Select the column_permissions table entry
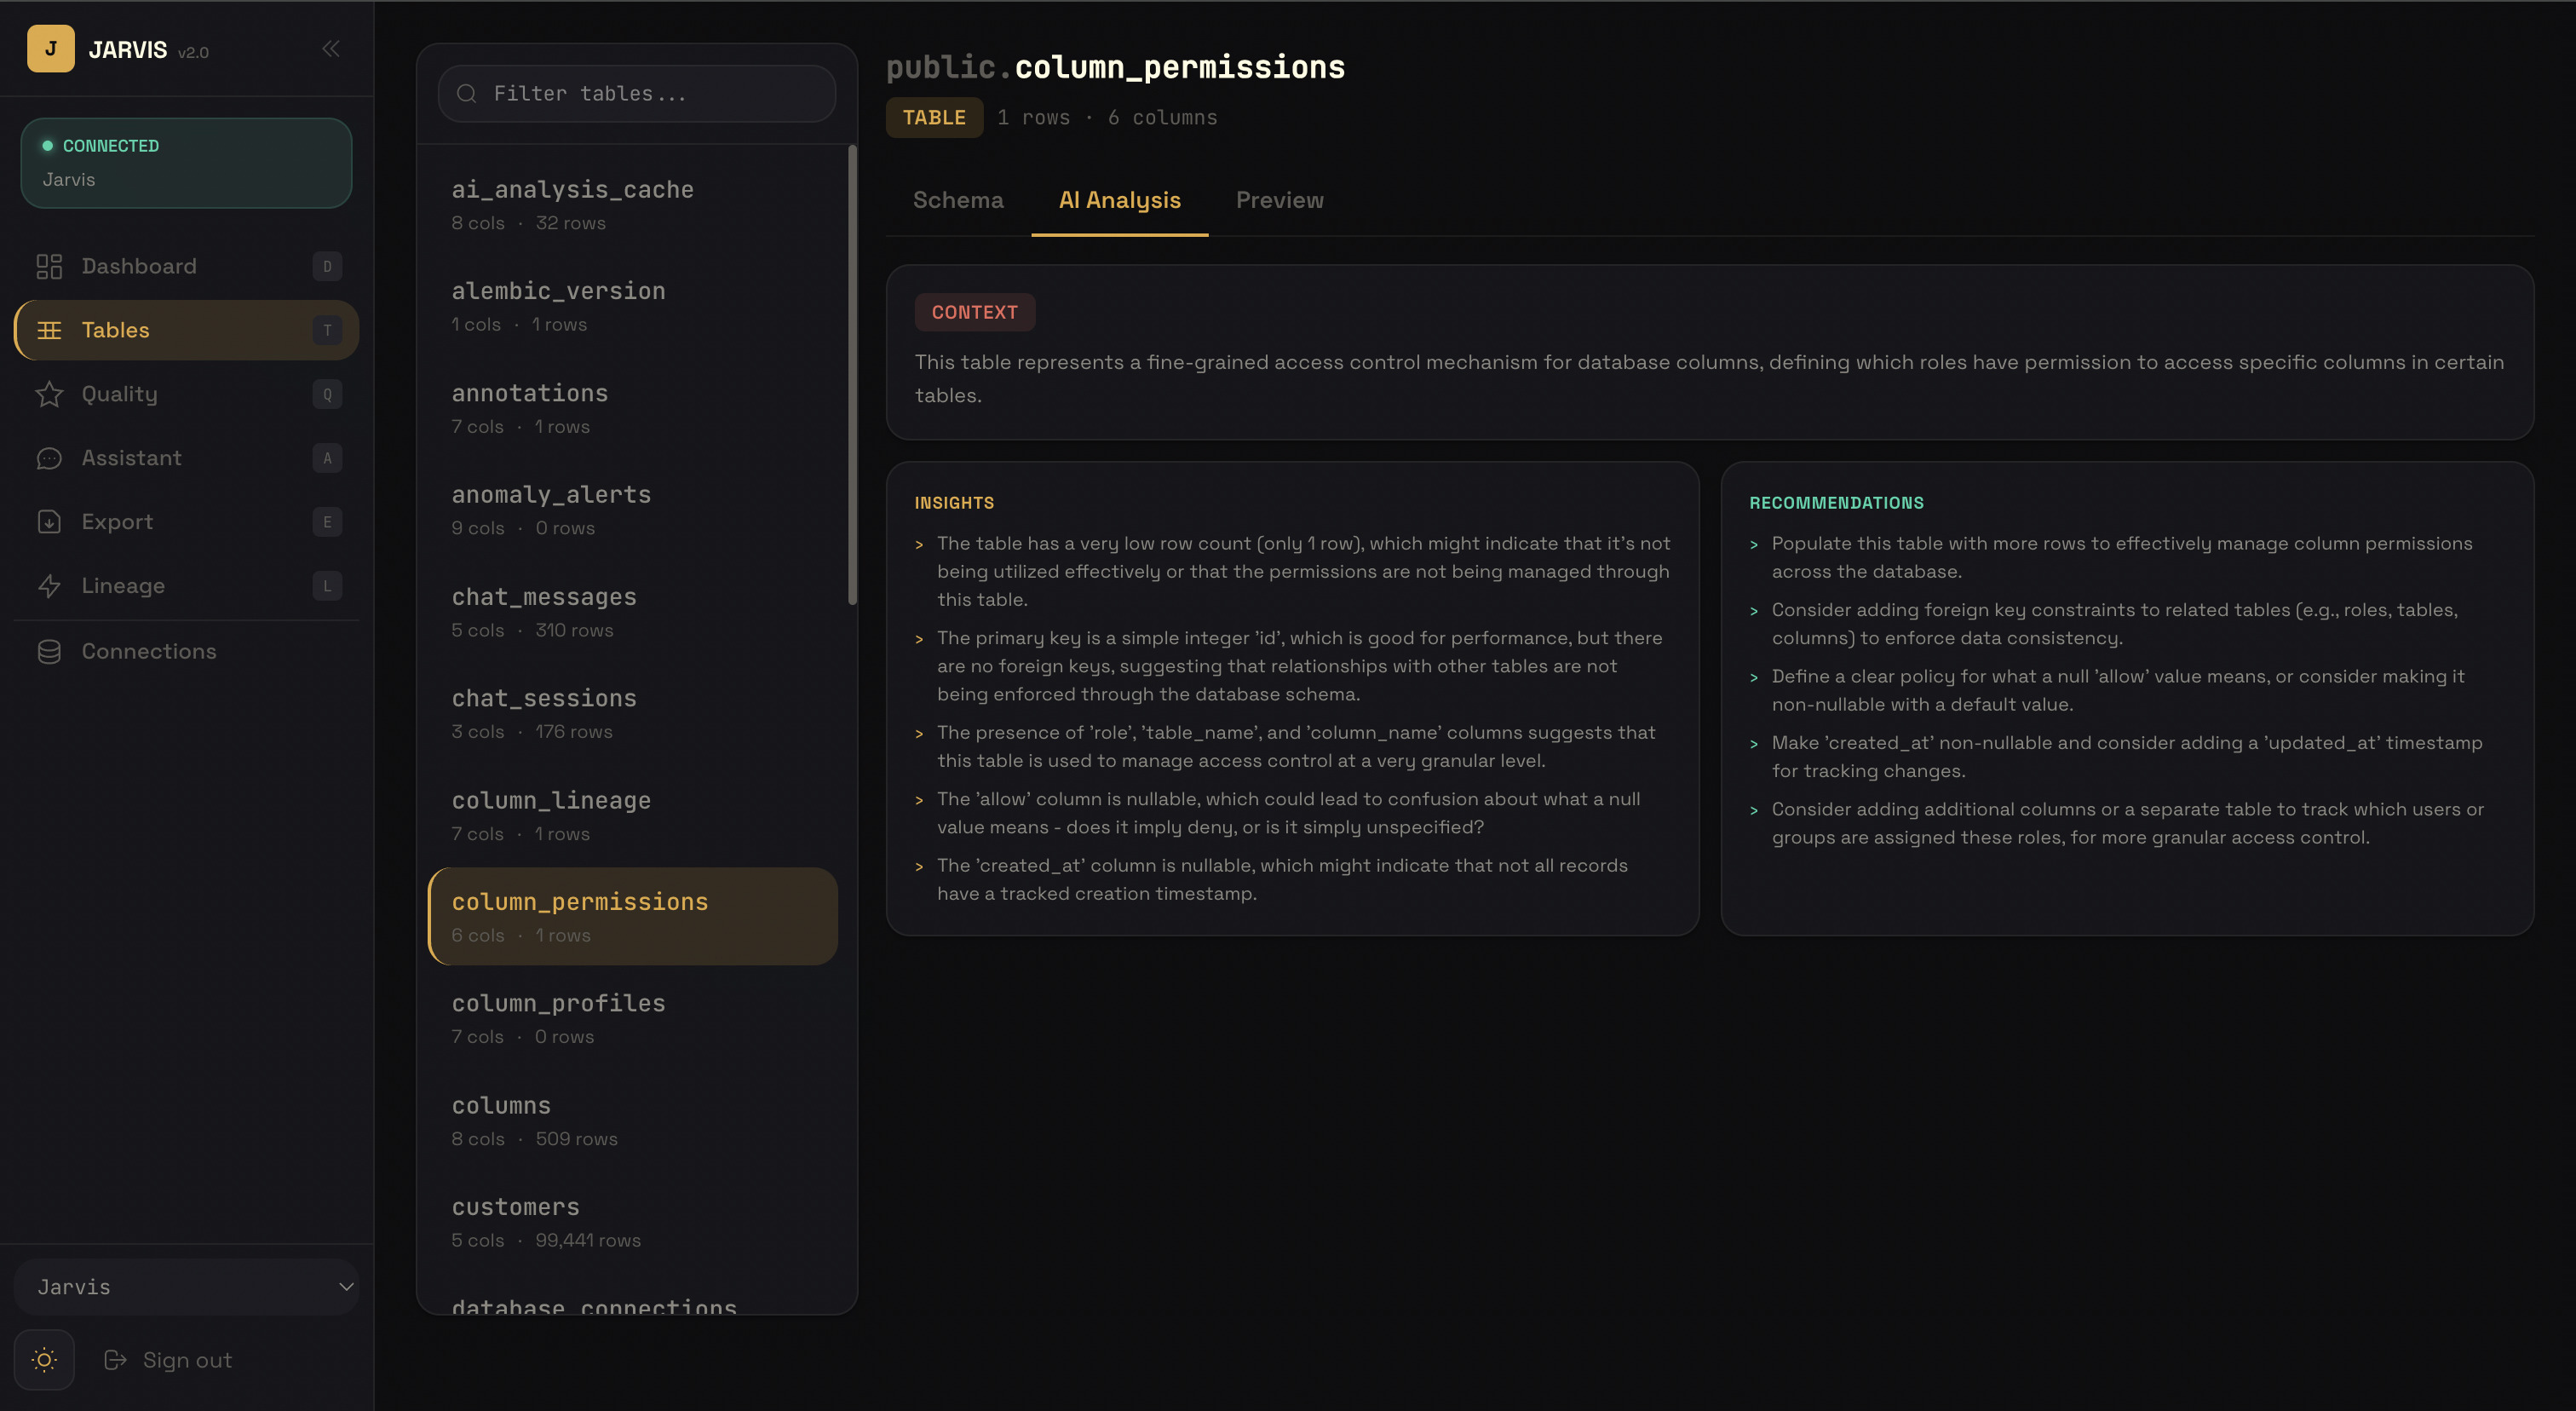Image resolution: width=2576 pixels, height=1411 pixels. click(x=633, y=916)
